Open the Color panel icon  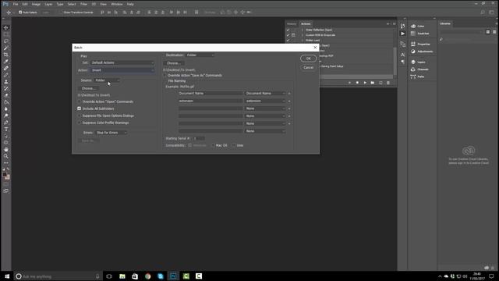[x=413, y=26]
